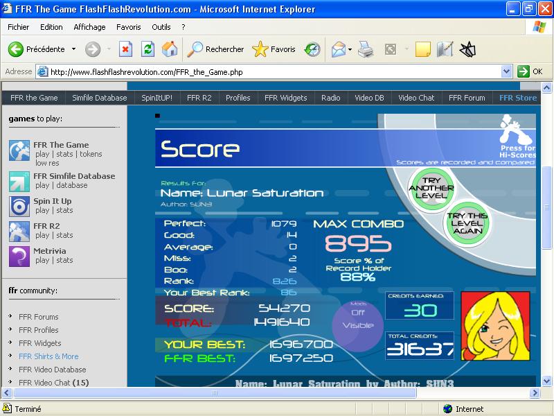Open the Outils menu
Viewport: 554px width, 416px height.
(x=161, y=27)
